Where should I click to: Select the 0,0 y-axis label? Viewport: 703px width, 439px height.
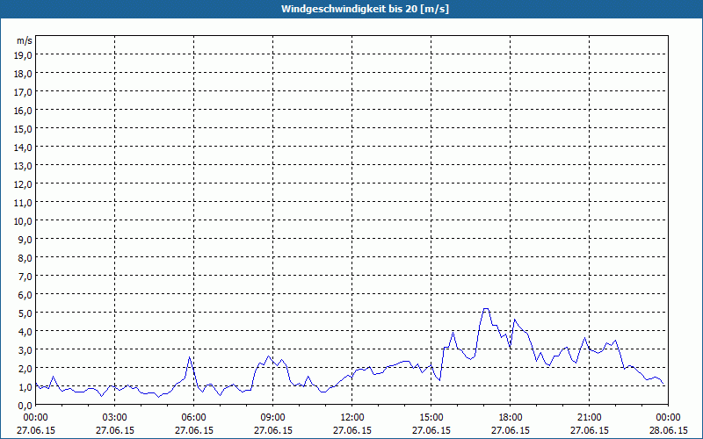pyautogui.click(x=26, y=406)
